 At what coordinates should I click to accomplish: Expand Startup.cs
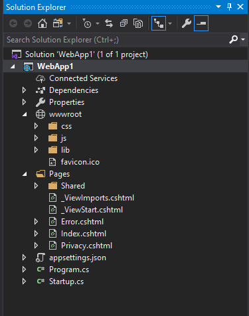[24, 281]
